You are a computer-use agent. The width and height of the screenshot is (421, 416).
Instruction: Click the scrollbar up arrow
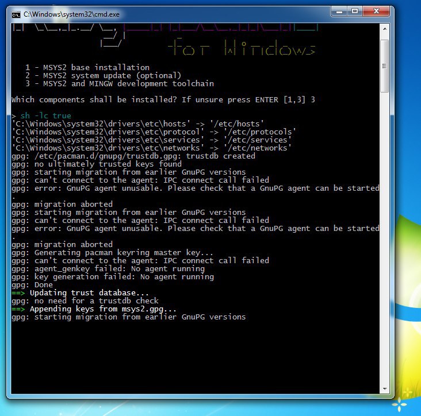[385, 29]
